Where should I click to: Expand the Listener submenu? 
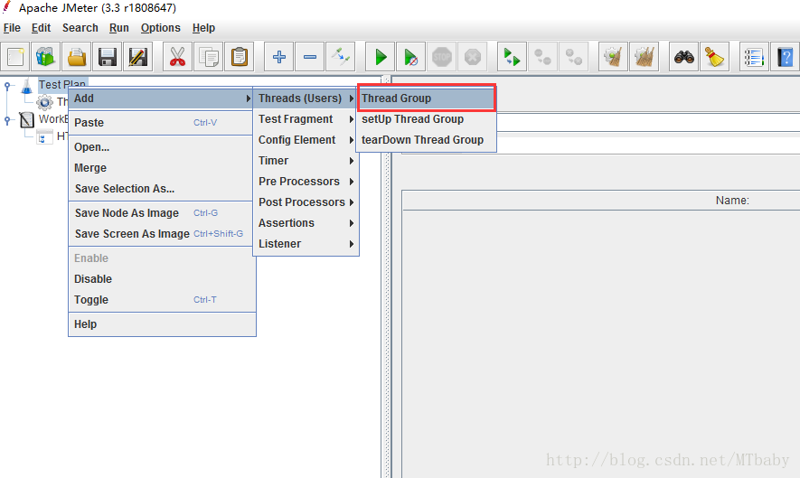pyautogui.click(x=306, y=244)
